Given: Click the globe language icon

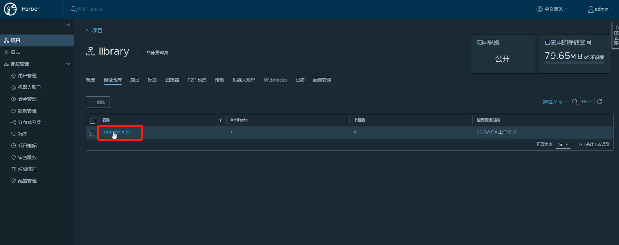Looking at the screenshot, I should click(539, 9).
